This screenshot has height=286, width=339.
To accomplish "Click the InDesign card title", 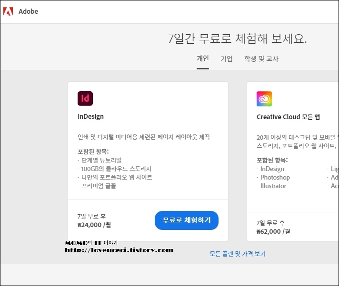I will click(90, 116).
